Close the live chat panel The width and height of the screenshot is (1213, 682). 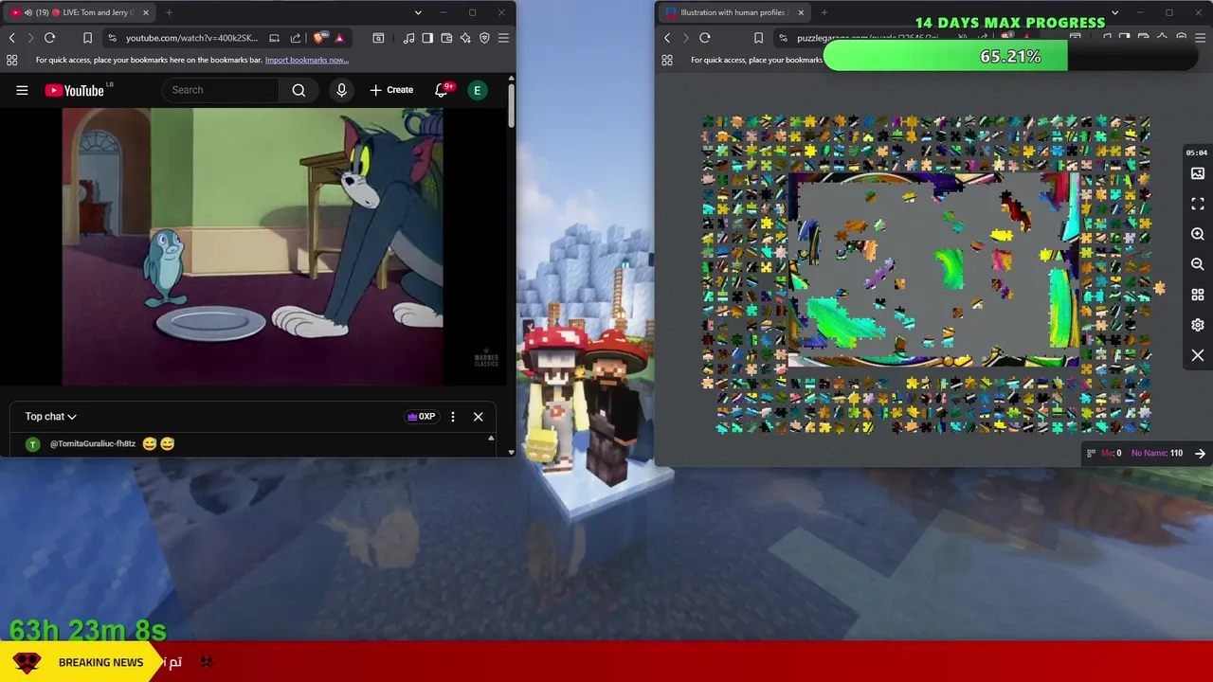coord(478,417)
